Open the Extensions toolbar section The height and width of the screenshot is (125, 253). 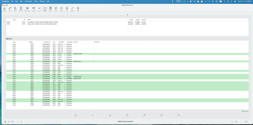point(27,9)
